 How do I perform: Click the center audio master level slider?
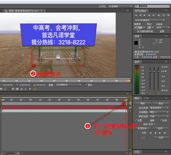[154, 72]
